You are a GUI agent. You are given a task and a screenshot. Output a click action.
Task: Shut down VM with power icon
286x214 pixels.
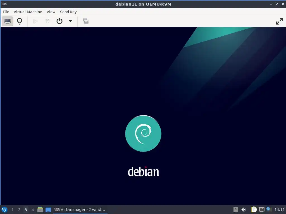point(59,21)
